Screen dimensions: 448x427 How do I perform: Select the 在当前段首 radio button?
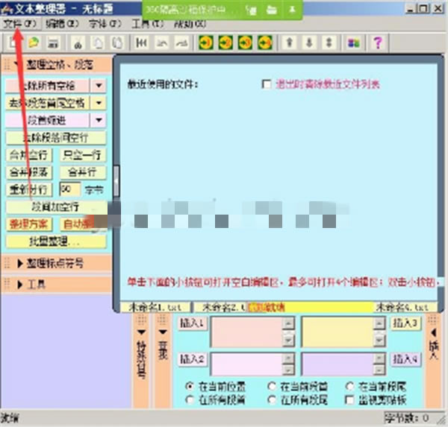coord(273,387)
